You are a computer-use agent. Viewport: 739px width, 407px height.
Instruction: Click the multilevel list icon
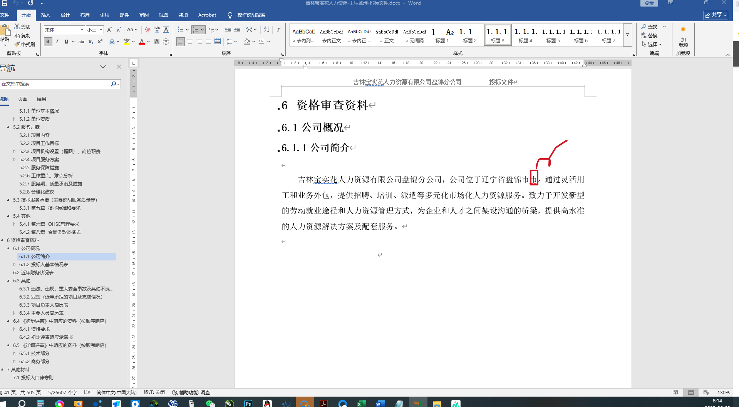pos(211,30)
